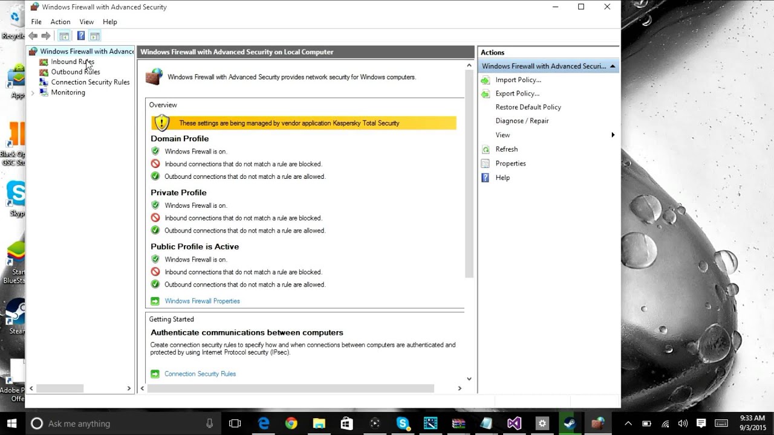Click Help in the Actions pane

click(x=502, y=178)
